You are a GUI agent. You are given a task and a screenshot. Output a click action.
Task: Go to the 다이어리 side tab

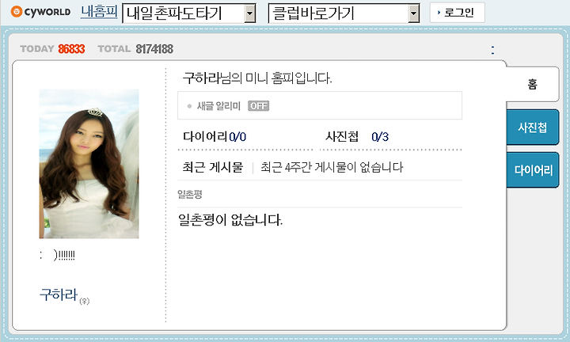click(533, 169)
